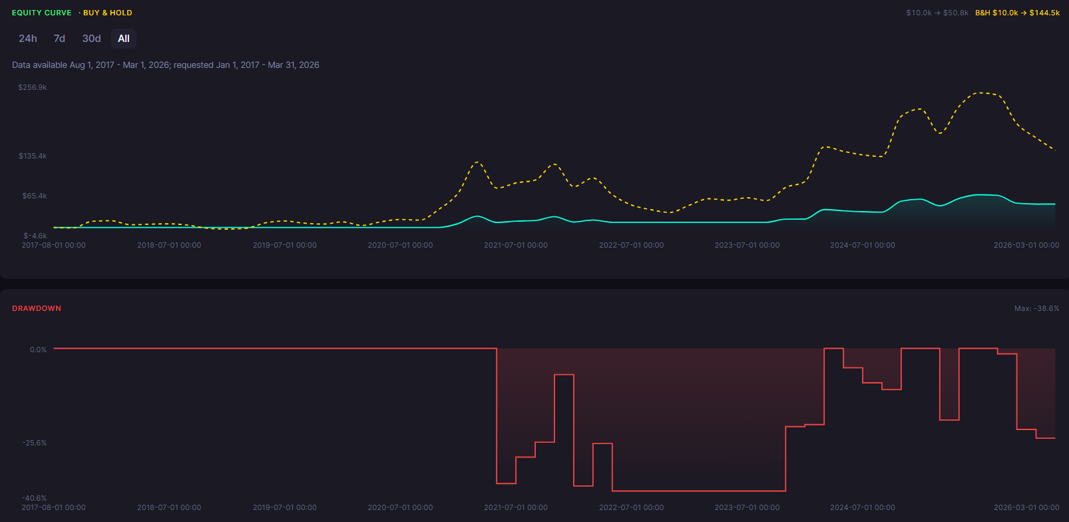The image size is (1069, 522).
Task: Click 2018-07-01 date on drawdown chart axis
Action: 169,507
